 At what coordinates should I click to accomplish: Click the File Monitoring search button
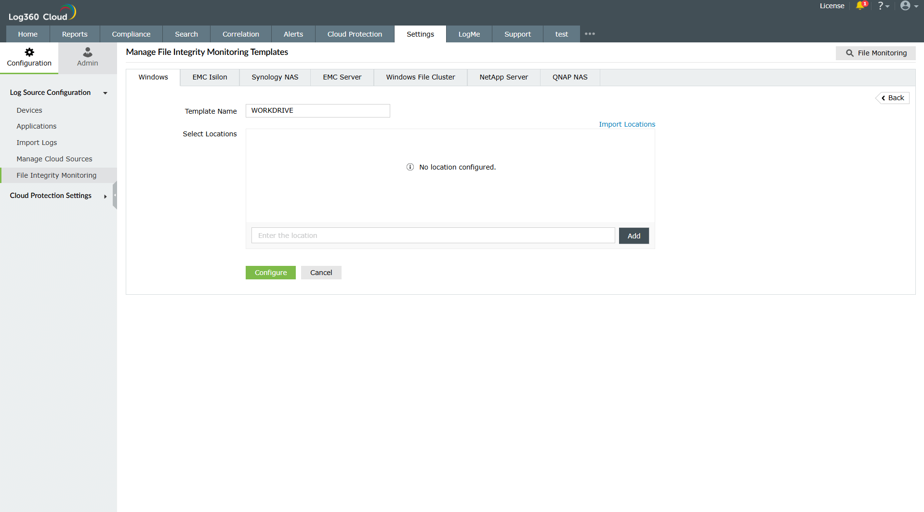coord(876,53)
